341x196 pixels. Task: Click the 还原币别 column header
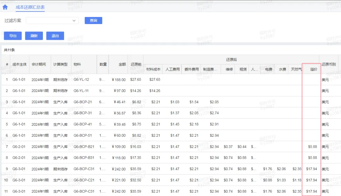[329, 64]
